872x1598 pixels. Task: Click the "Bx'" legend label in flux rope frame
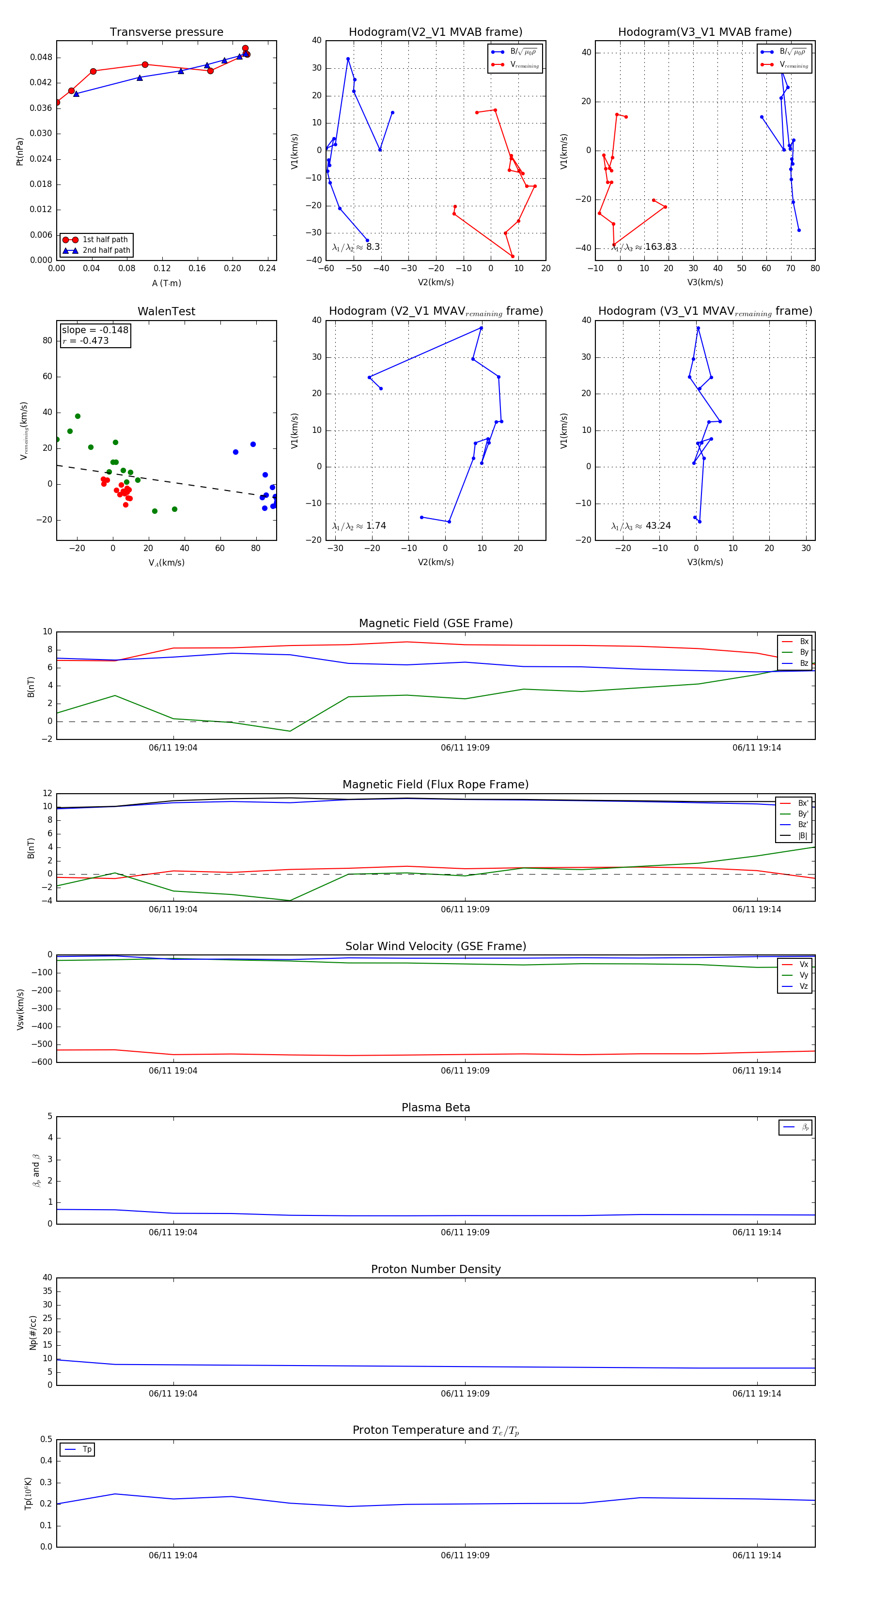803,803
